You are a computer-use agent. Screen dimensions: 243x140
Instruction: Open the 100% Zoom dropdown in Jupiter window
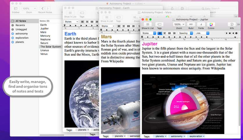tap(179, 24)
